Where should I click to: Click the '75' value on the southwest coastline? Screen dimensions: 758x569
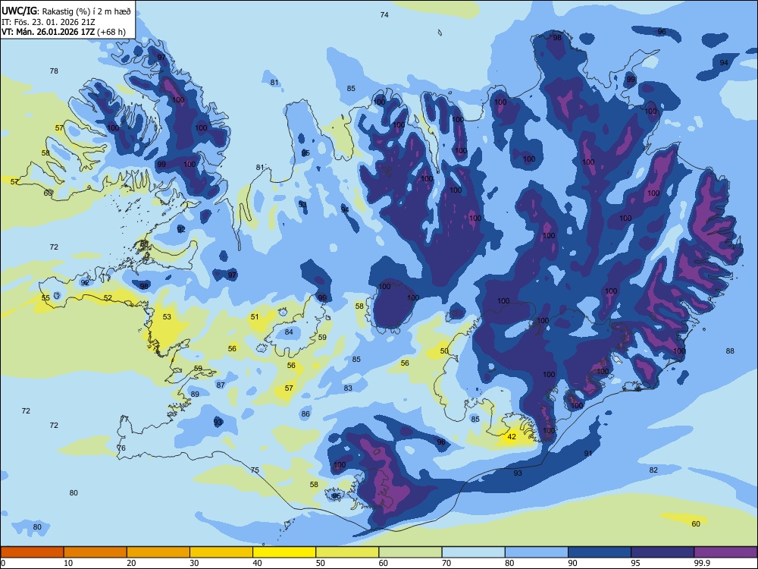click(x=255, y=470)
